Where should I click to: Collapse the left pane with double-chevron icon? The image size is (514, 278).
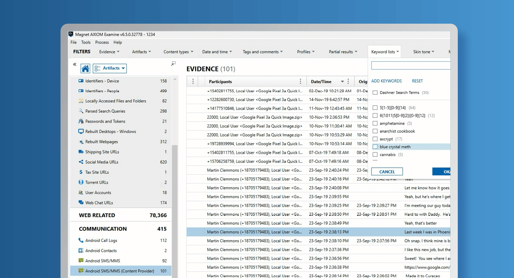click(75, 64)
